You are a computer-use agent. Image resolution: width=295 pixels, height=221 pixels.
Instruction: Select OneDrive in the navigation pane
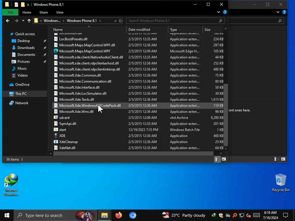(x=22, y=85)
